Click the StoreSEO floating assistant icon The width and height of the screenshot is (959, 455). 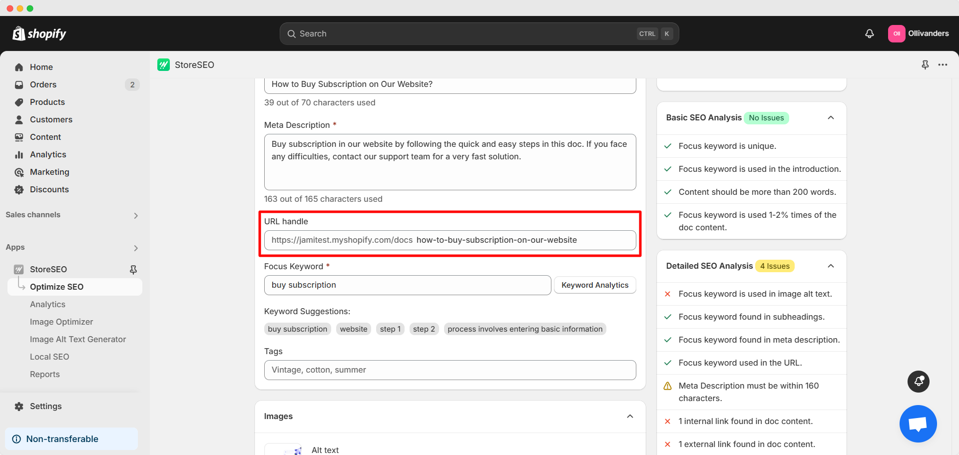click(918, 382)
